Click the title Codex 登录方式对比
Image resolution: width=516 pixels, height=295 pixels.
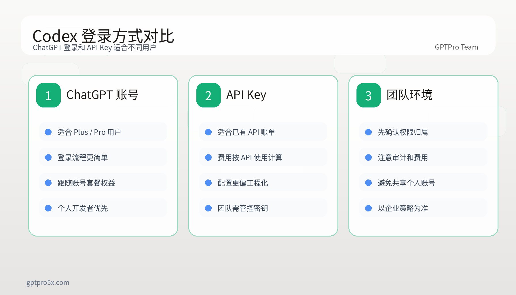[103, 36]
